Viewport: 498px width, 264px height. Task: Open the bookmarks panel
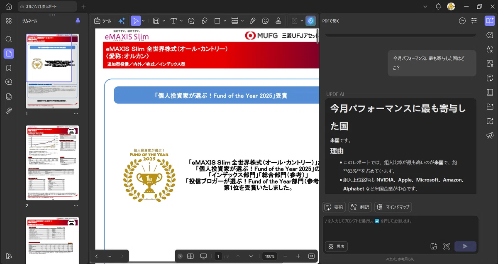pyautogui.click(x=9, y=68)
